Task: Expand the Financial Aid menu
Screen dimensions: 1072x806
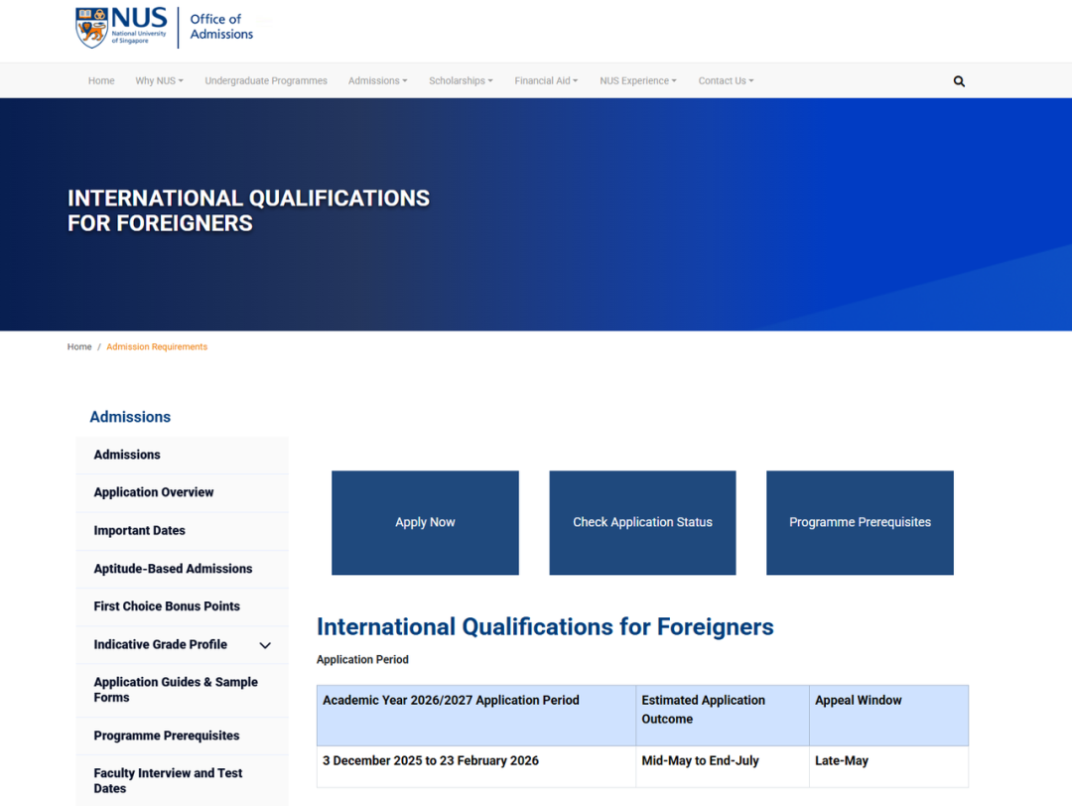Action: point(546,81)
